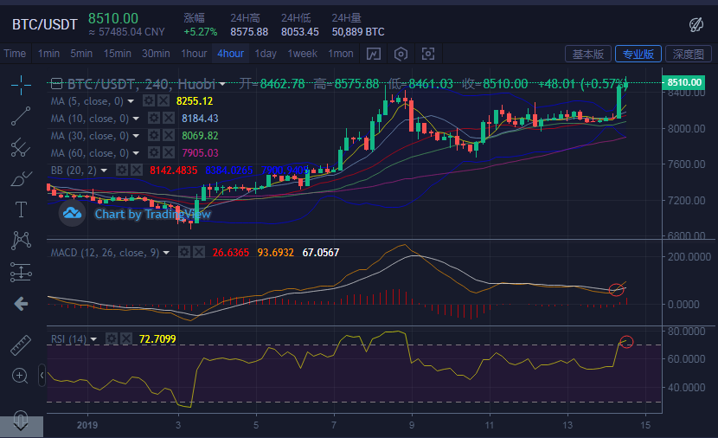Image resolution: width=718 pixels, height=438 pixels.
Task: Expand the MA (5, close, 0) dropdown
Action: (x=131, y=101)
